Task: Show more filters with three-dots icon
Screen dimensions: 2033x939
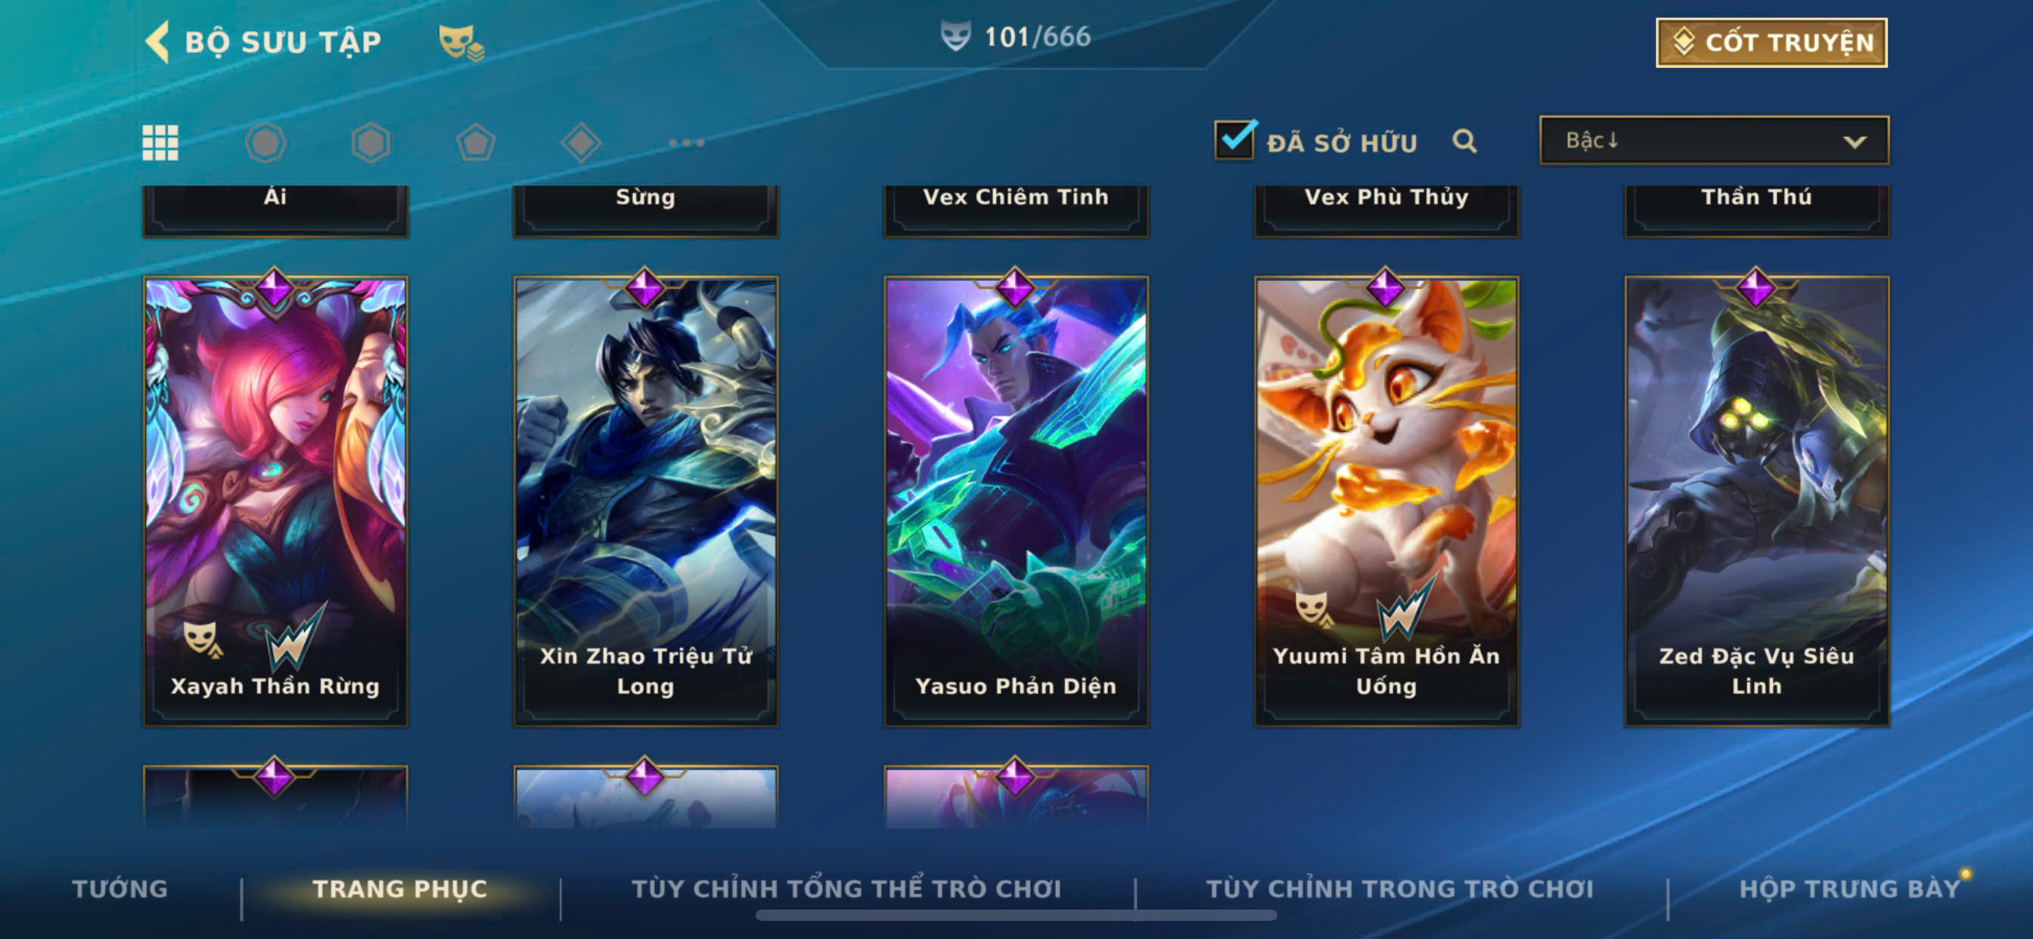Action: (686, 143)
